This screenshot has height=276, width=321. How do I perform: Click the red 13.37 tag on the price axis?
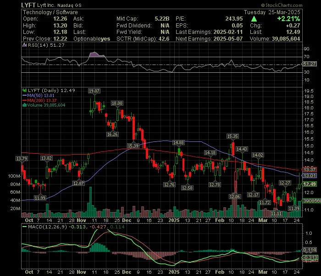pos(310,169)
